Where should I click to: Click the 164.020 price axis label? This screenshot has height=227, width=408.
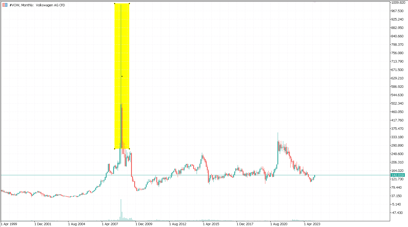(397, 171)
